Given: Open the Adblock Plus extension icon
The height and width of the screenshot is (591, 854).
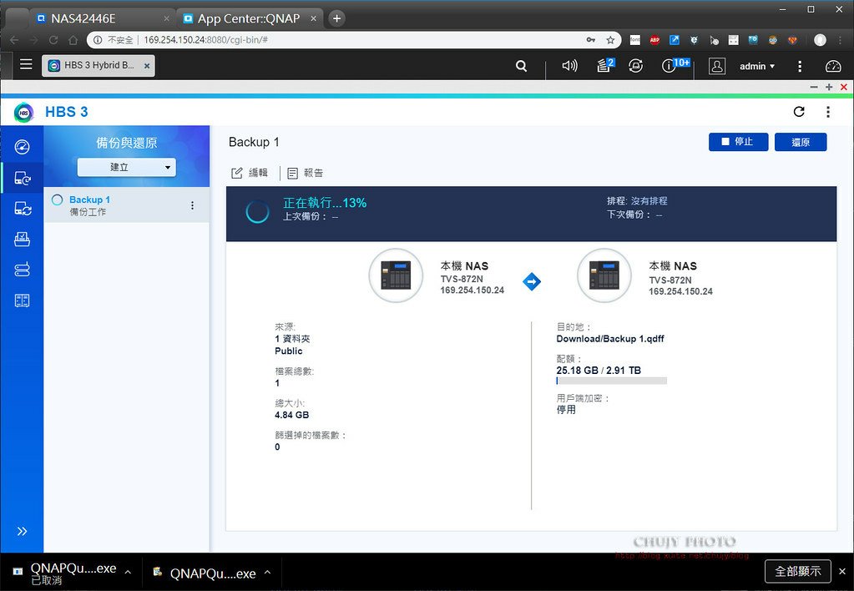Looking at the screenshot, I should (654, 40).
